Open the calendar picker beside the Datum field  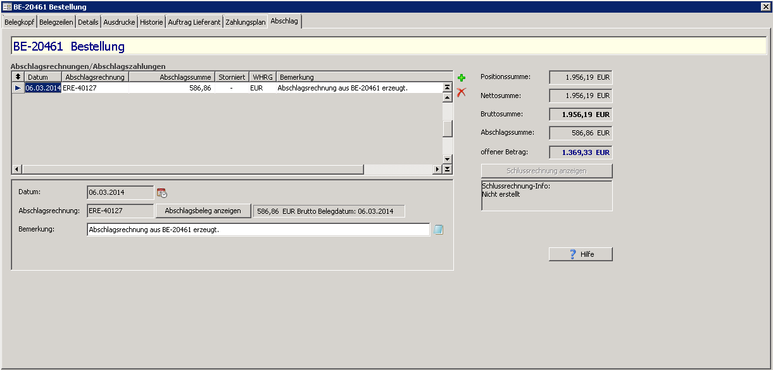(162, 193)
